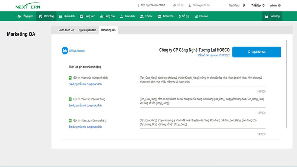
Task: Click the NextVision location pin icon
Action: pyautogui.click(x=244, y=6)
